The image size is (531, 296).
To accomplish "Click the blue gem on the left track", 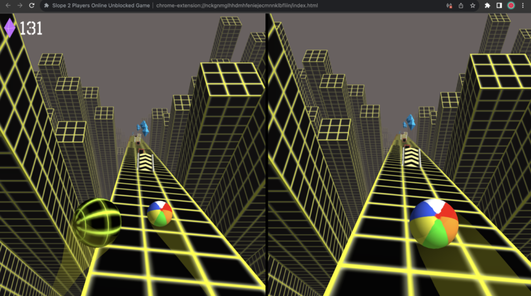I will pos(144,128).
